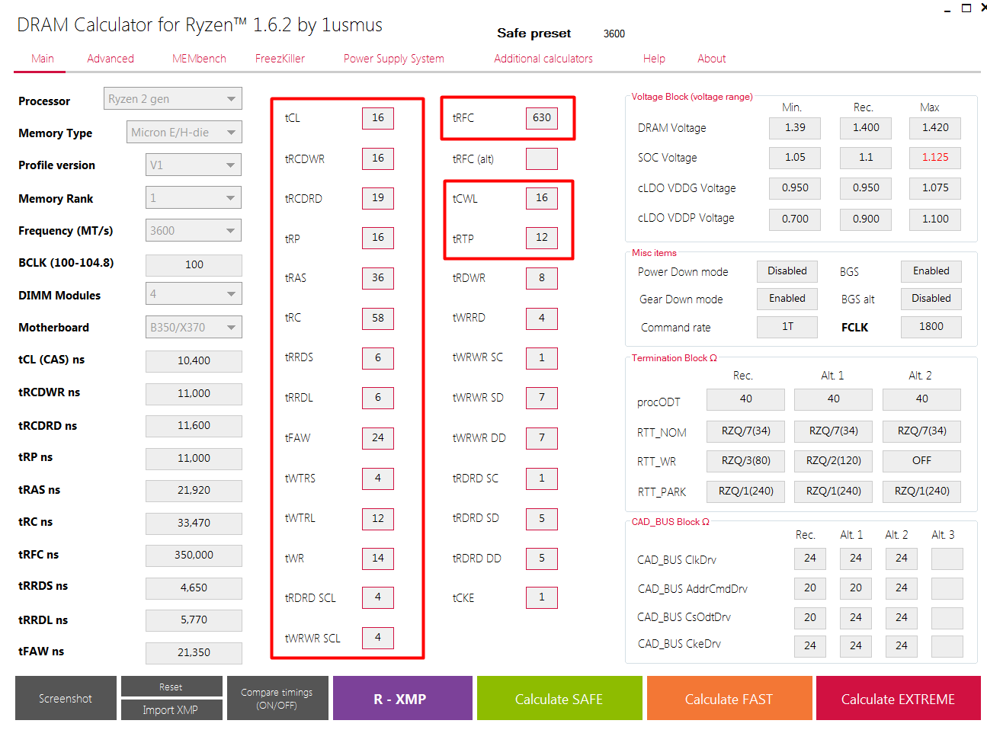Screen dimensions: 987x730
Task: Click the Reset button
Action: point(171,687)
